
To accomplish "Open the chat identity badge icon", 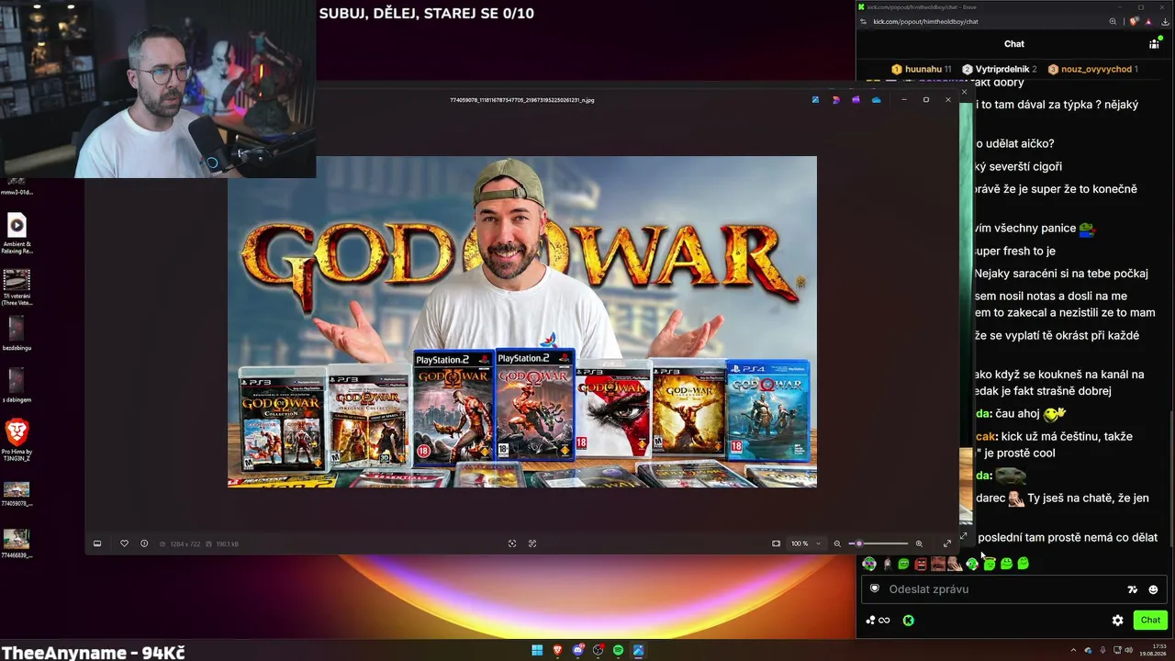I will coord(875,588).
